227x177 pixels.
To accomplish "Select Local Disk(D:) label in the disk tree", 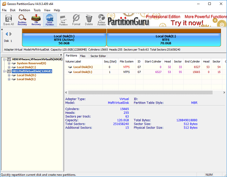I will (x=26, y=75).
